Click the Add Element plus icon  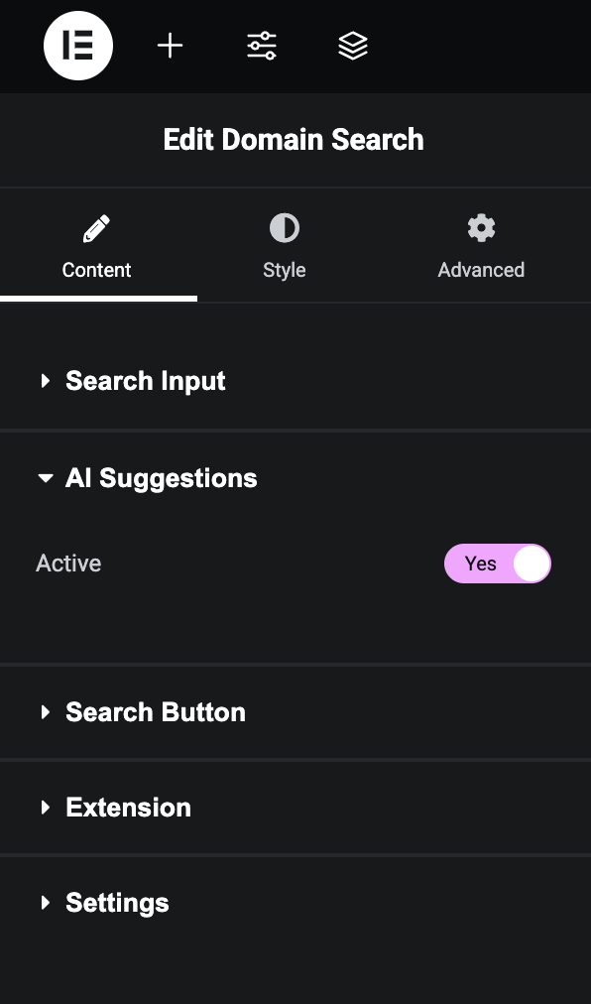pos(170,46)
